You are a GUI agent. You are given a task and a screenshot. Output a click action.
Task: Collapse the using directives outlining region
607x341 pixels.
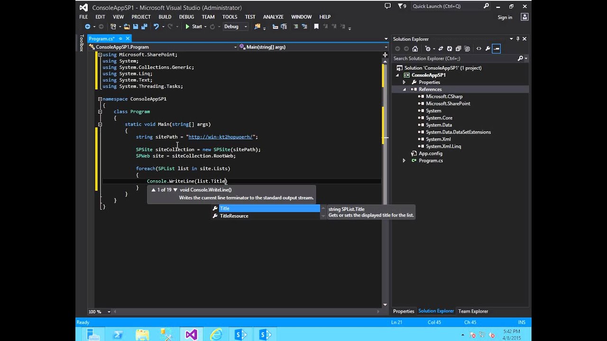point(100,54)
